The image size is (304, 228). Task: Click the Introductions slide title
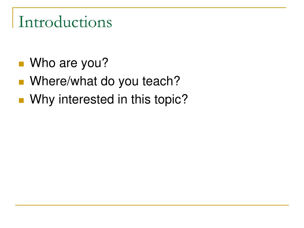point(65,22)
